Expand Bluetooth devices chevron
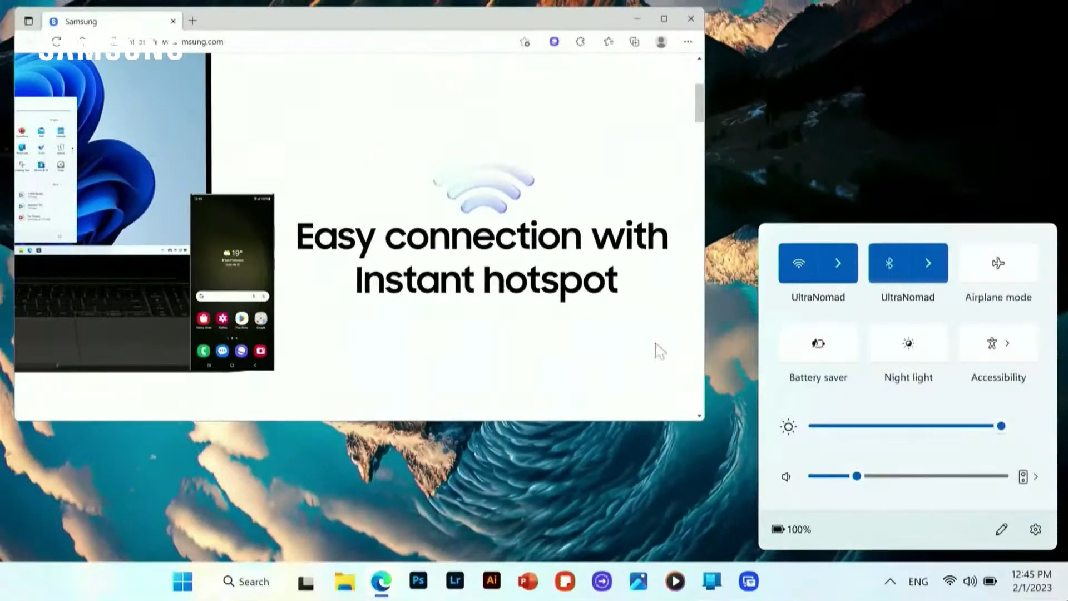The height and width of the screenshot is (601, 1068). click(928, 263)
